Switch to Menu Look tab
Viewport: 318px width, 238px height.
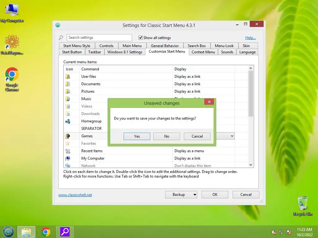pos(224,46)
